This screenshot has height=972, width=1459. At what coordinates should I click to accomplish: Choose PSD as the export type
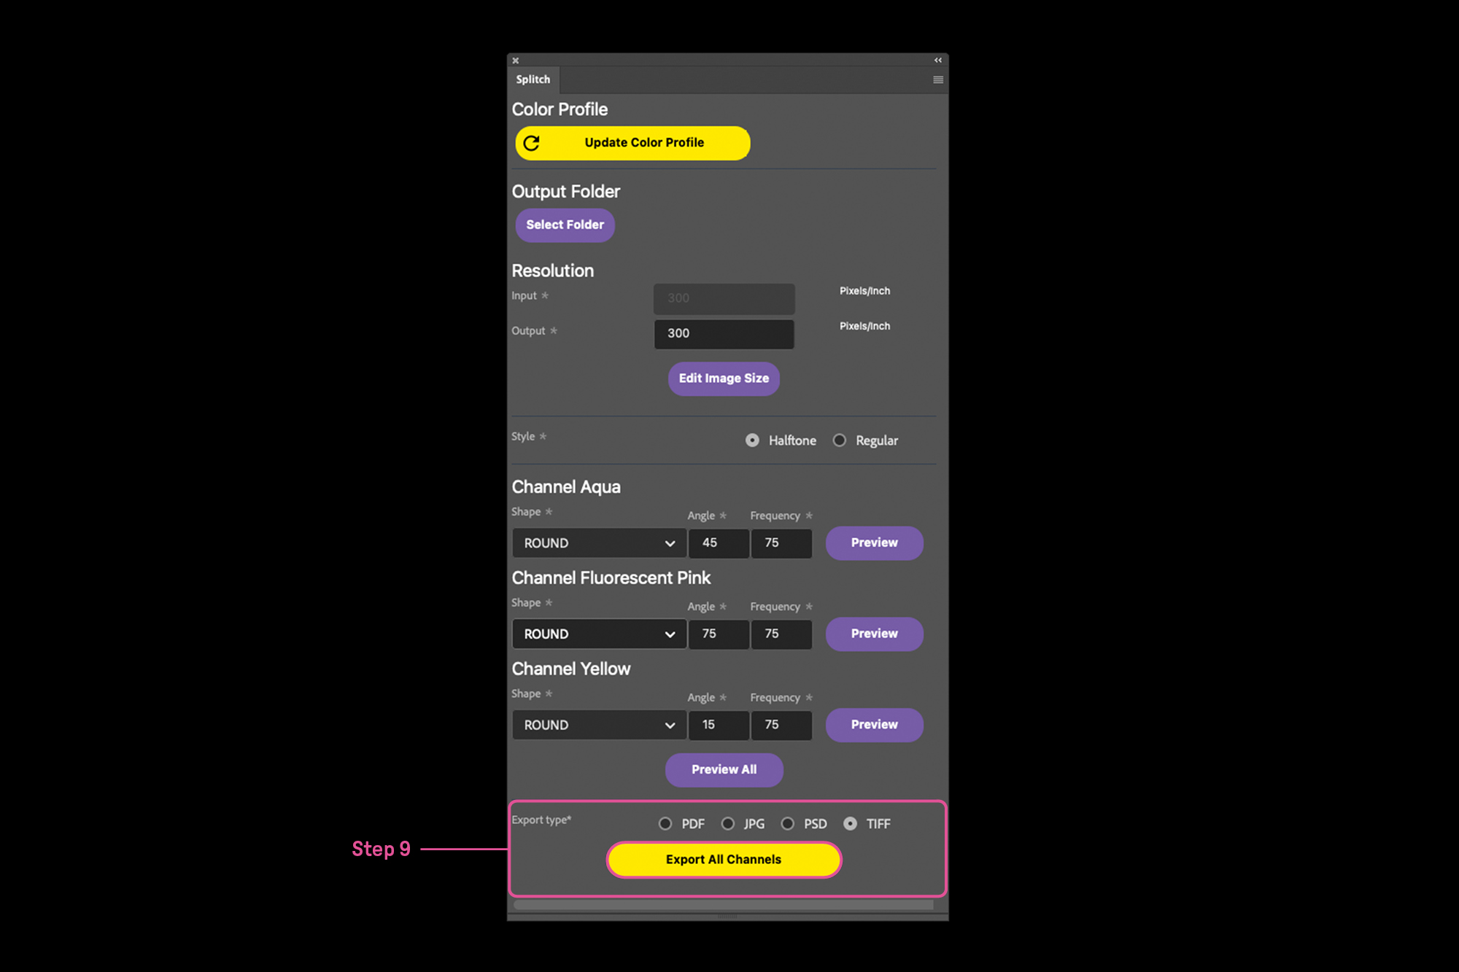[x=788, y=823]
